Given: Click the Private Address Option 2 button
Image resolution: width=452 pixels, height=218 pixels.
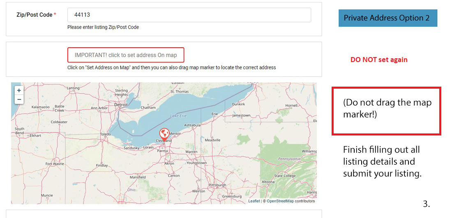Looking at the screenshot, I should 387,18.
